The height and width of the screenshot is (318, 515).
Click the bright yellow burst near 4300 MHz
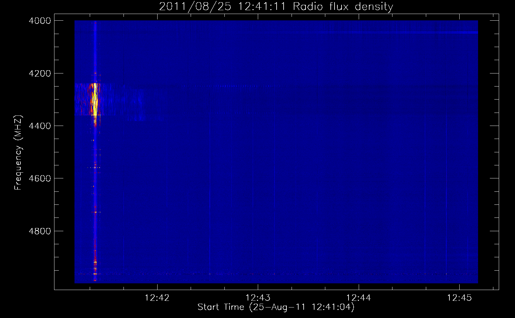point(95,99)
